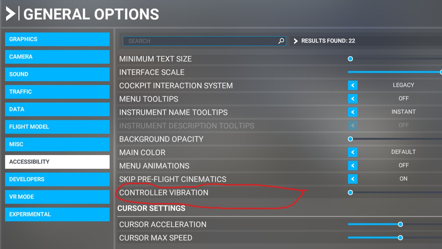Select the Traffic category
This screenshot has height=249, width=442.
(x=57, y=92)
